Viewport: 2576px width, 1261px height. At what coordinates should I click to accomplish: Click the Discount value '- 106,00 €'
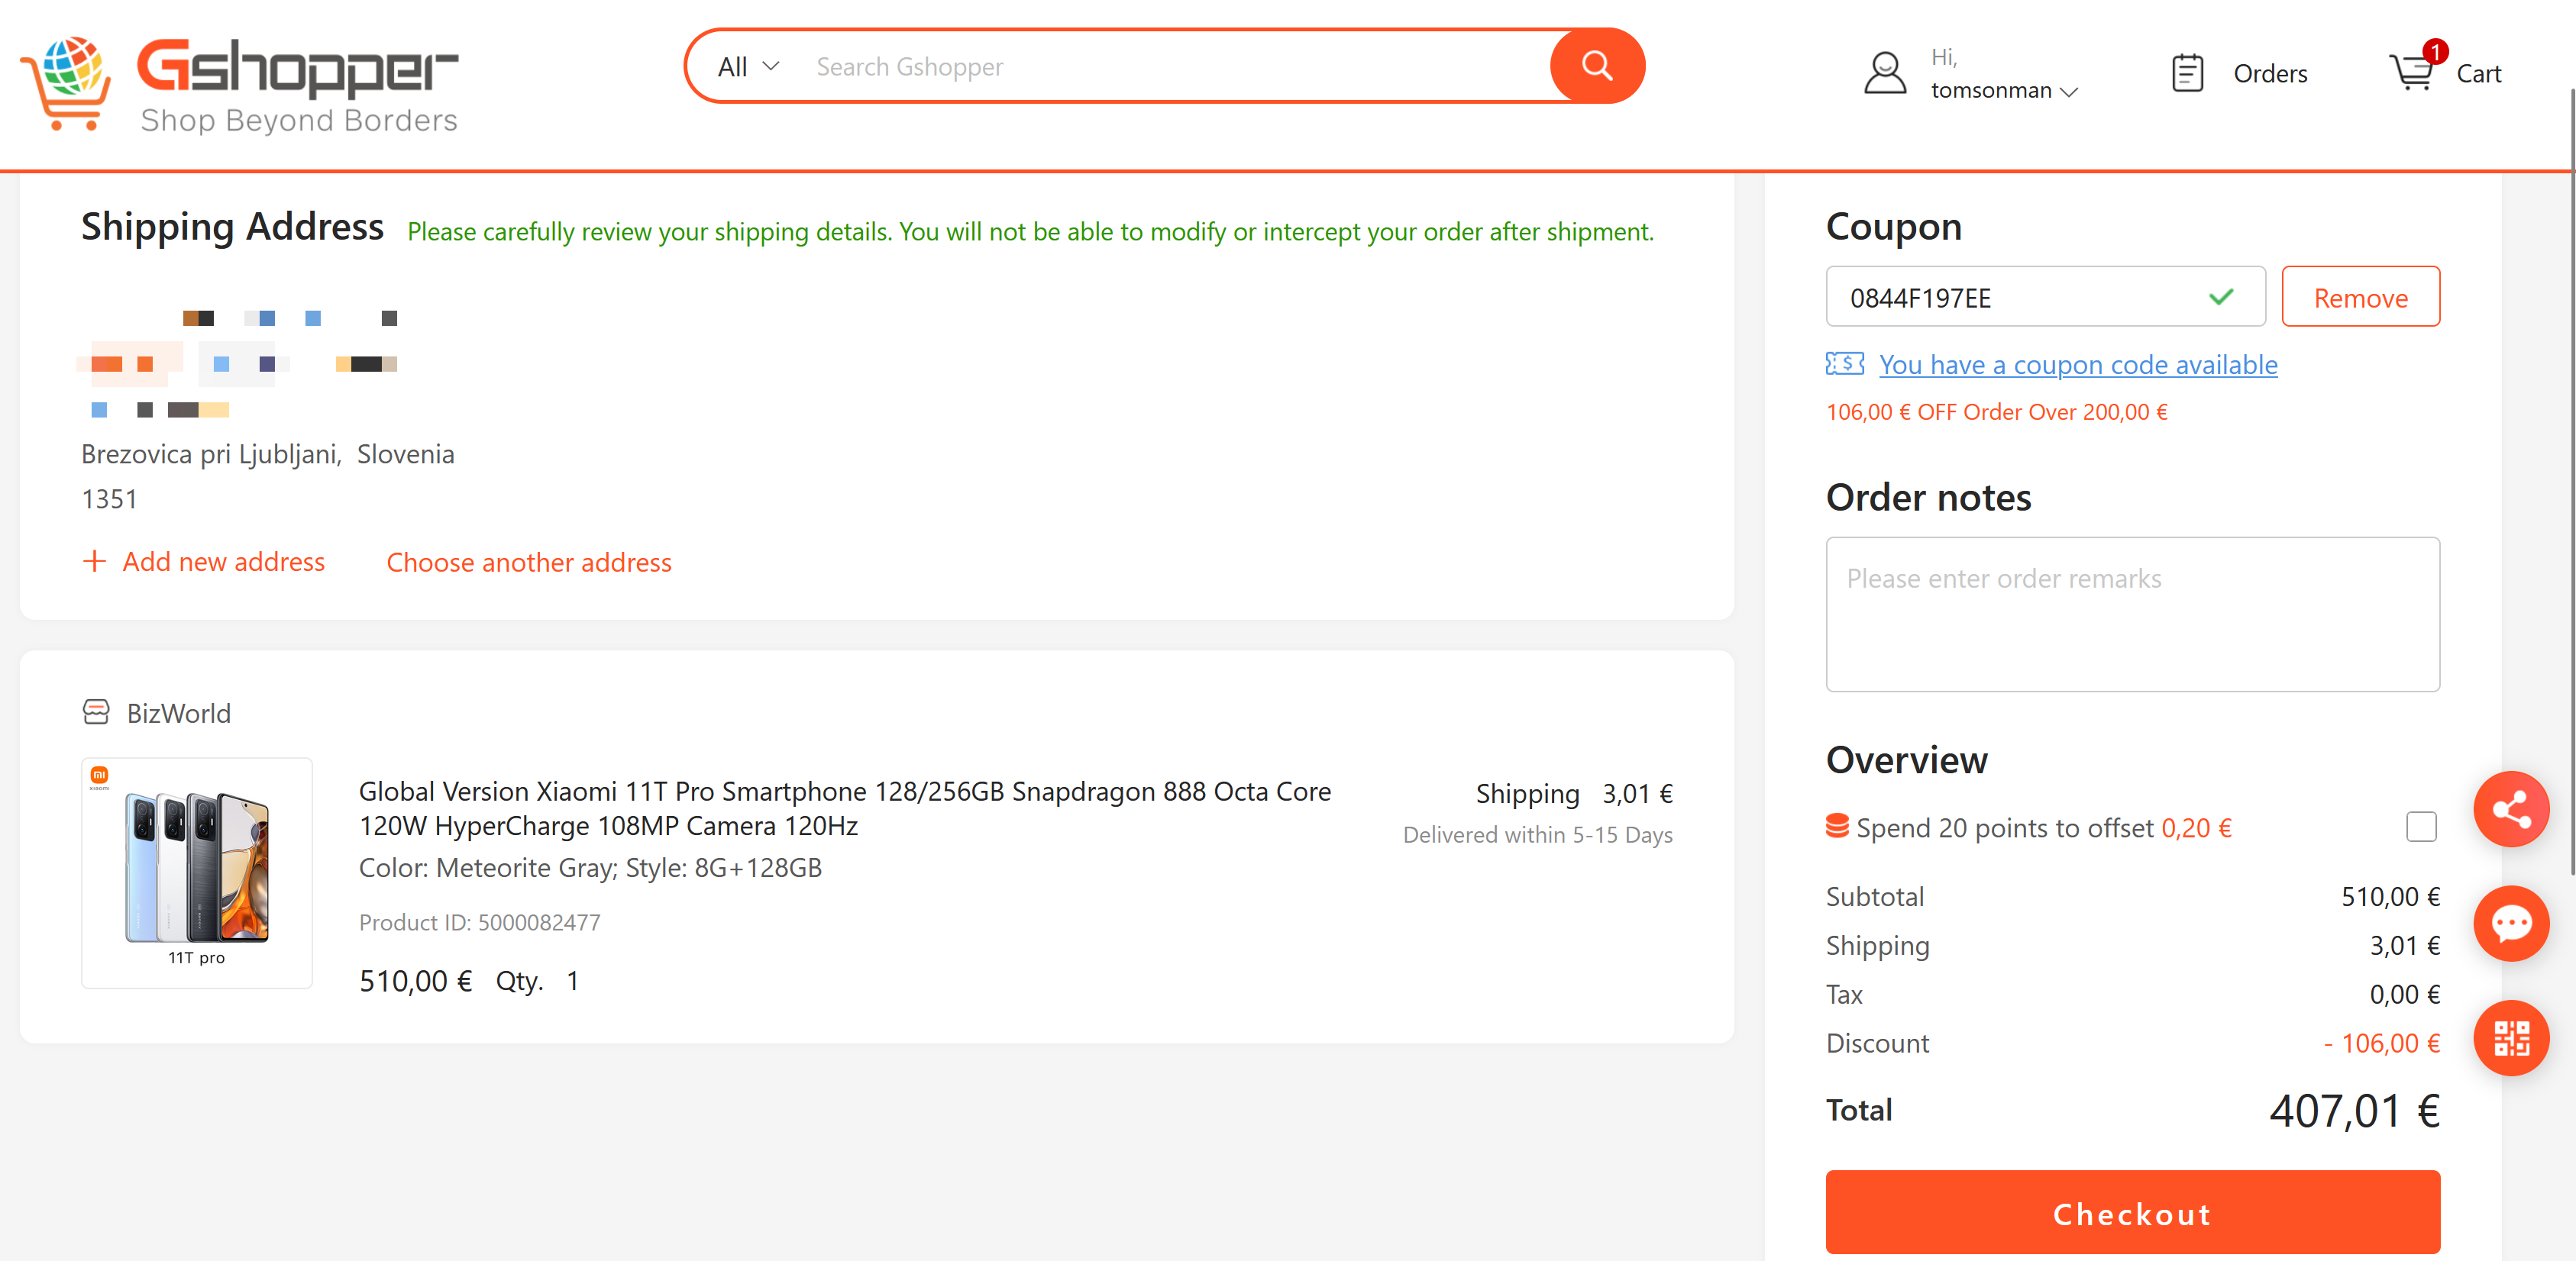coord(2381,1043)
